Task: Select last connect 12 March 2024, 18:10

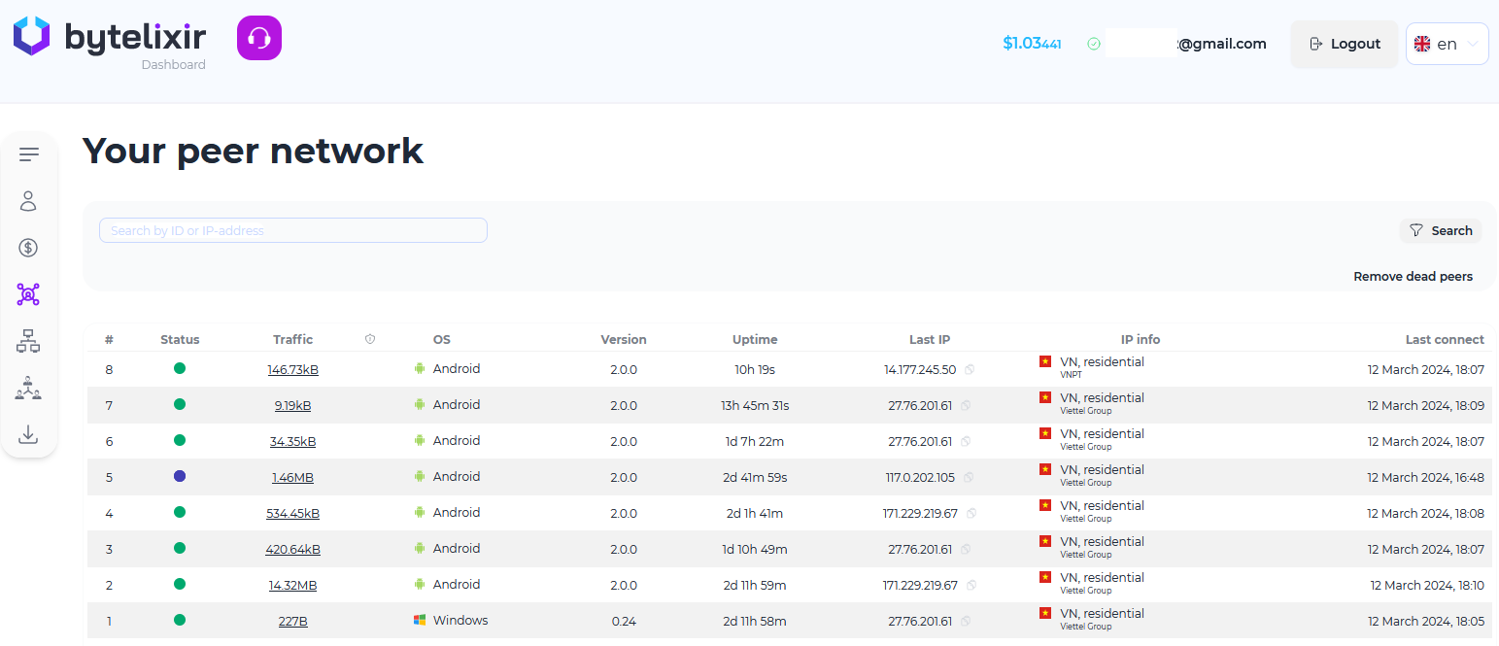Action: pos(1427,586)
